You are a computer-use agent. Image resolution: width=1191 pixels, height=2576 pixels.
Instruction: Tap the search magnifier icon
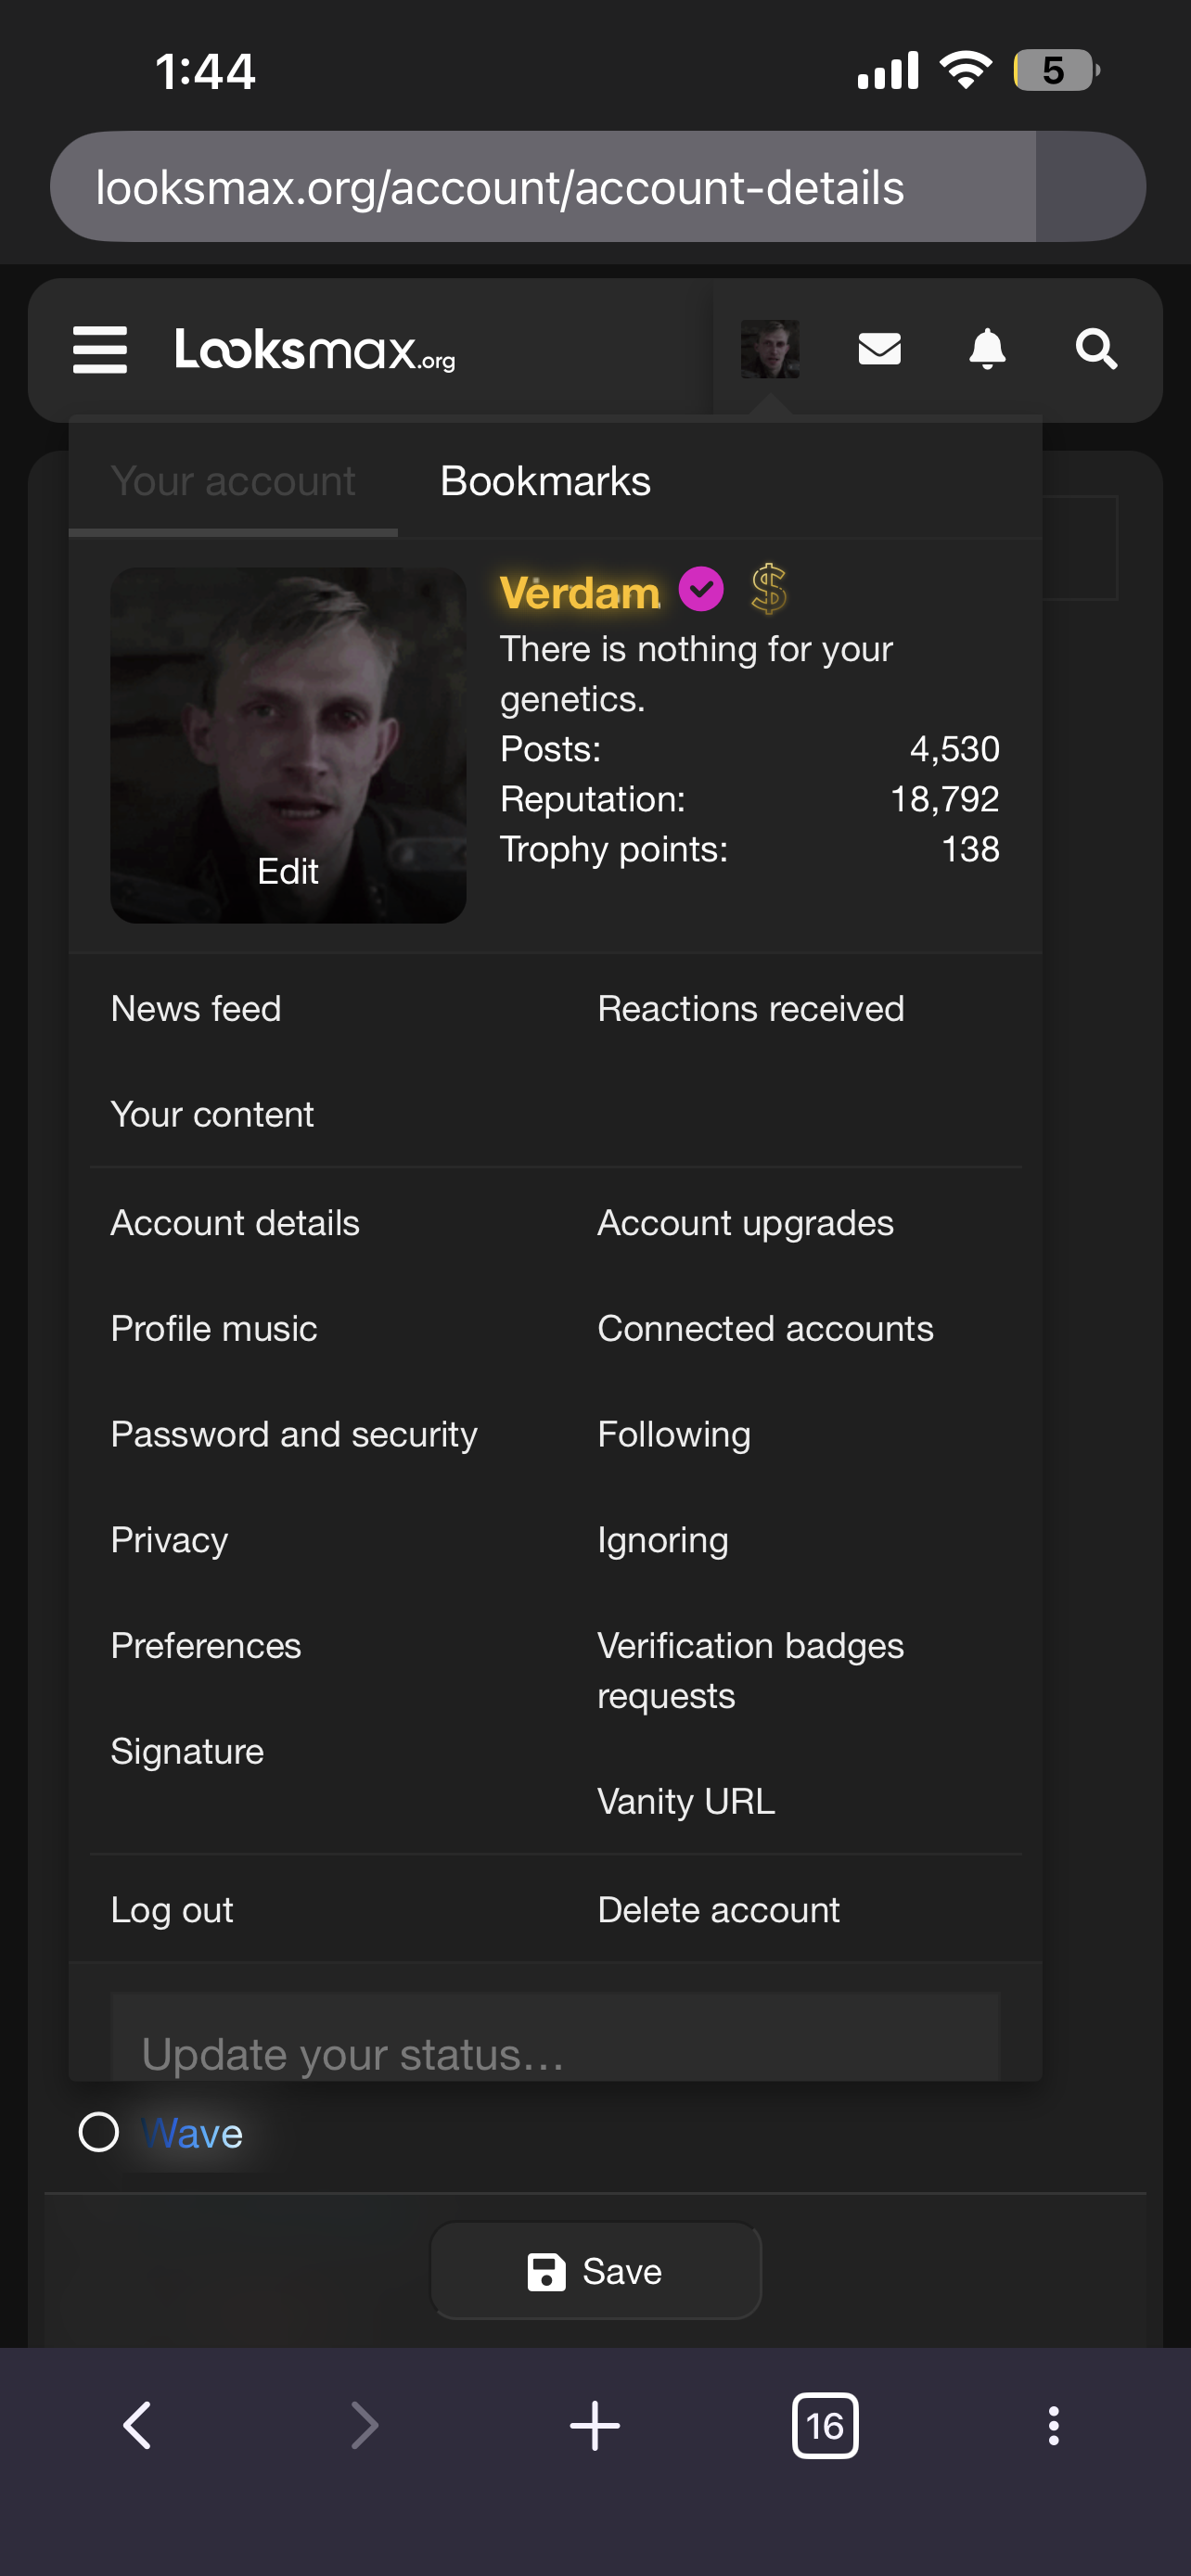(1096, 350)
